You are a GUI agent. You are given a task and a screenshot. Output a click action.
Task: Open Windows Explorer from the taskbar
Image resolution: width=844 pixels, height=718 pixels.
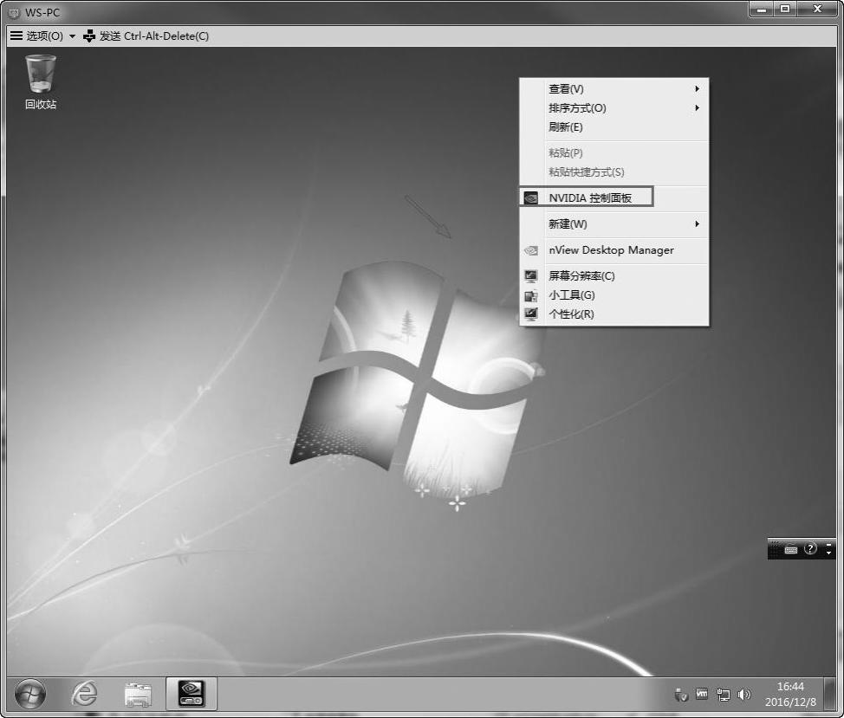(x=138, y=694)
